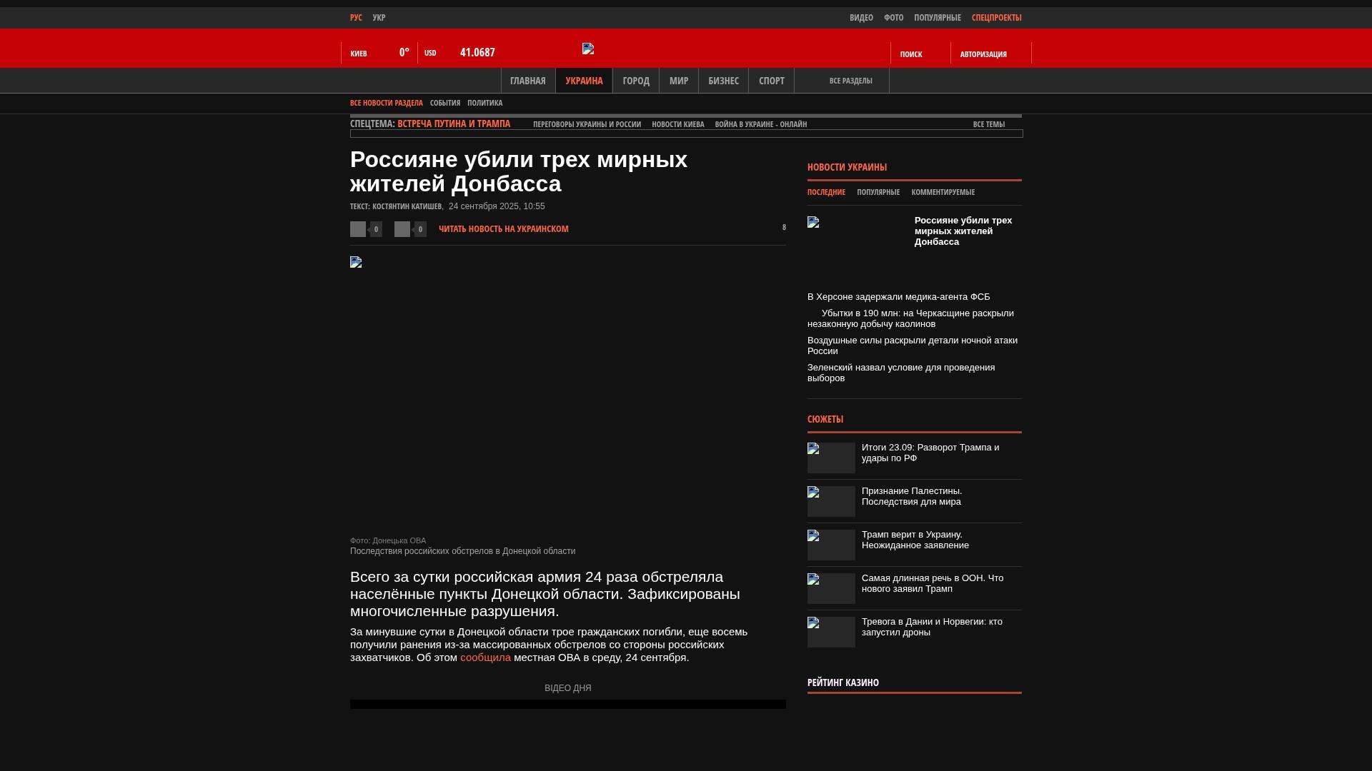Open comments via the comment counter icon

click(x=783, y=228)
